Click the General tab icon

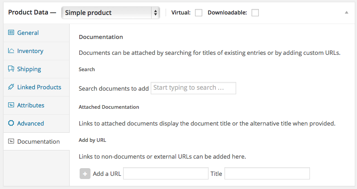[11, 33]
